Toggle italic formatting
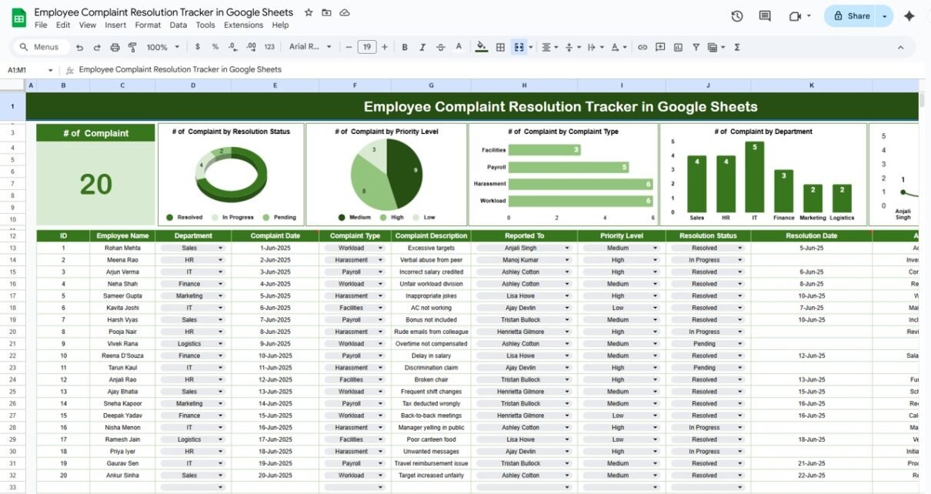931x494 pixels. click(422, 47)
